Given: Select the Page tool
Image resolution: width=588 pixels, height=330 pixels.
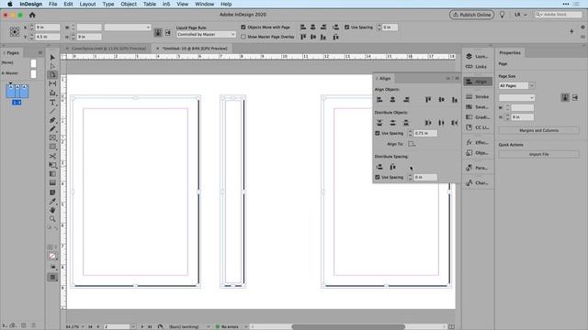Looking at the screenshot, I should 52,74.
